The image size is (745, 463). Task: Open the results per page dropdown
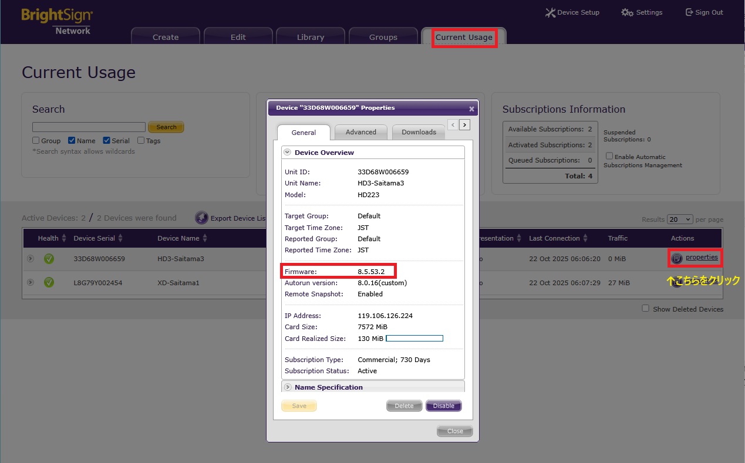click(680, 219)
